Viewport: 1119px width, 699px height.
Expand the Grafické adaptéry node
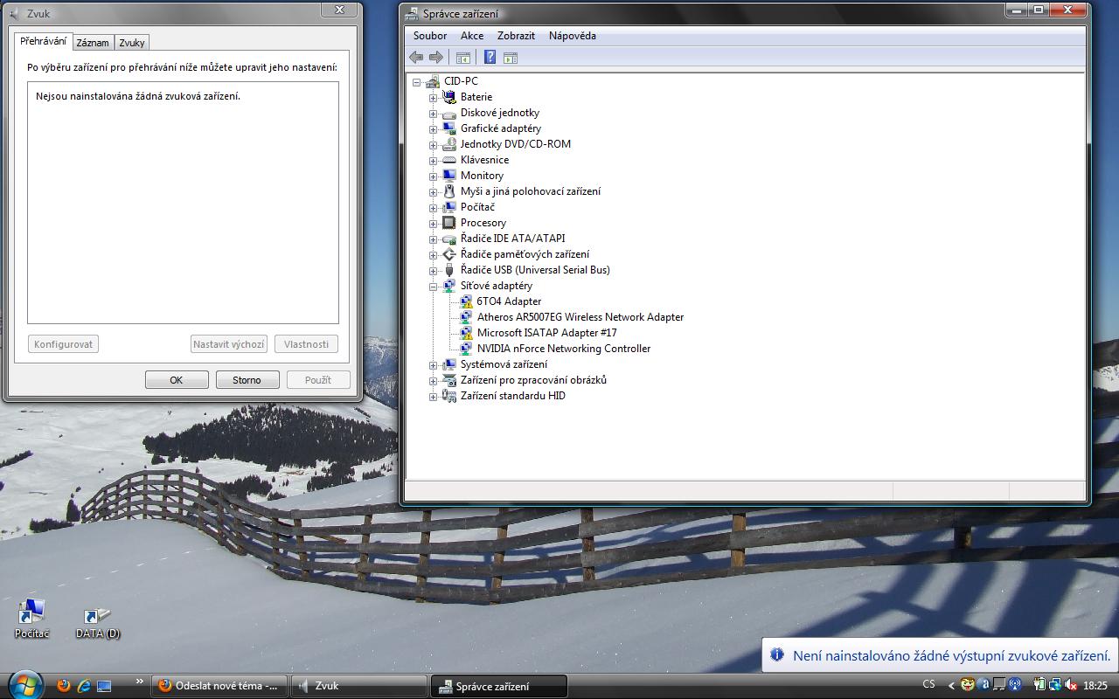click(x=433, y=128)
